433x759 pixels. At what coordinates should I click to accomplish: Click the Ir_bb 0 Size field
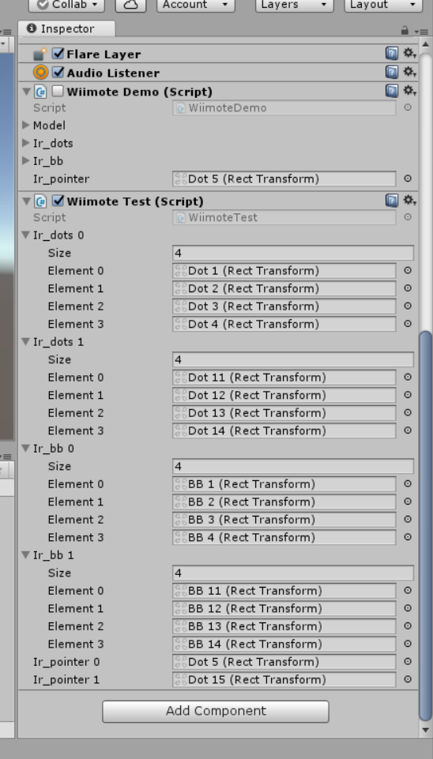click(293, 466)
